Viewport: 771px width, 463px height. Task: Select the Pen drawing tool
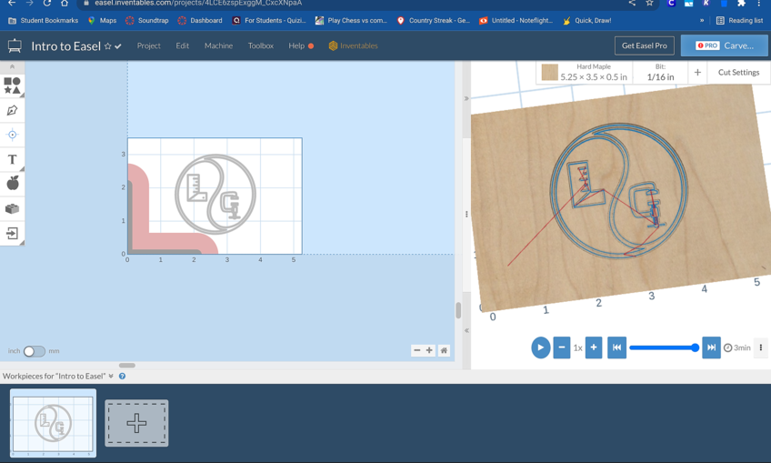click(x=12, y=110)
